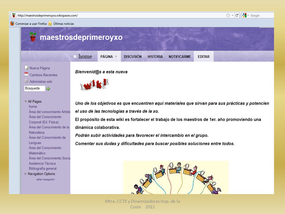
Task: Open the address bar history dropdown arrow
Action: [232, 15]
